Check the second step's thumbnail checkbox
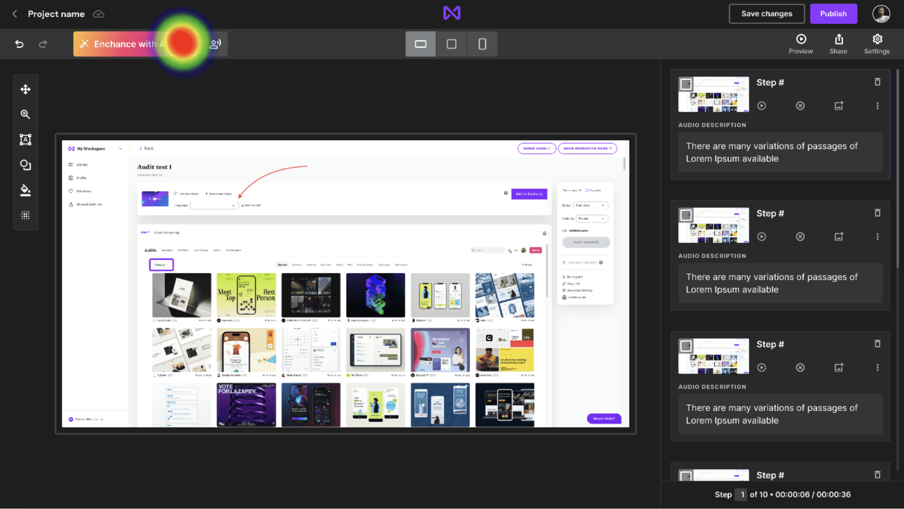This screenshot has width=904, height=509. pyautogui.click(x=686, y=215)
